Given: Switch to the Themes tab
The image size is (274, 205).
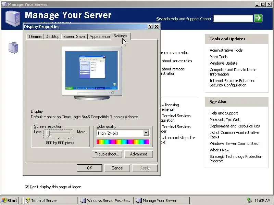Looking at the screenshot, I should [x=35, y=37].
